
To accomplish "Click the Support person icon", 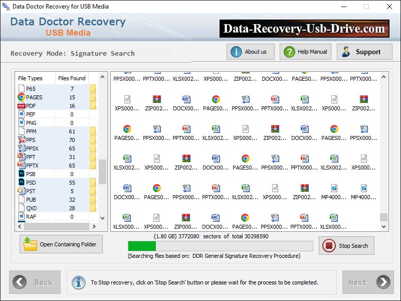I will [x=347, y=51].
